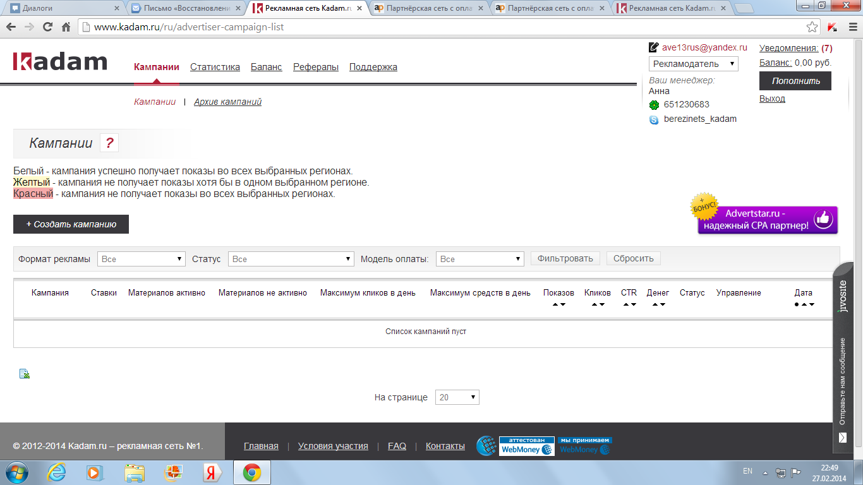Sort Показов column descending with down arrow
863x485 pixels.
(x=563, y=304)
